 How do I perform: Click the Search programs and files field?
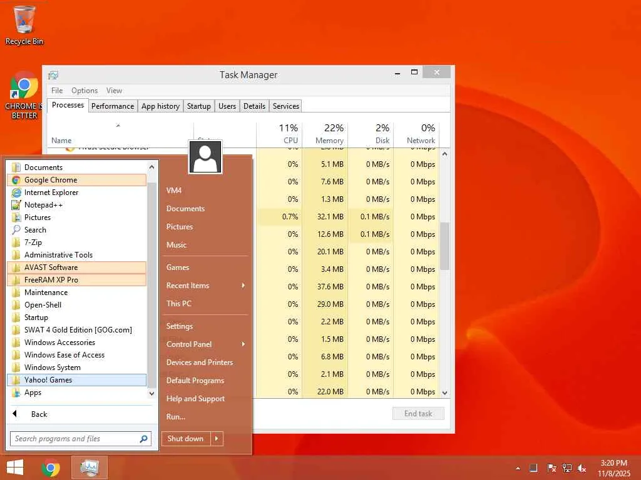(81, 439)
